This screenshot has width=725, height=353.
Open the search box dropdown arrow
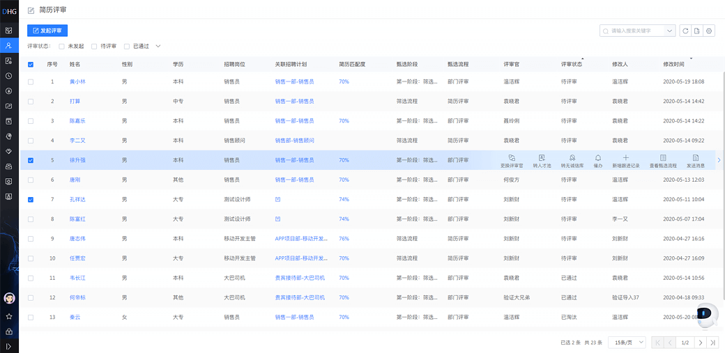[670, 31]
